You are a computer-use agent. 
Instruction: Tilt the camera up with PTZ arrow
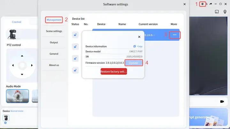(22, 56)
